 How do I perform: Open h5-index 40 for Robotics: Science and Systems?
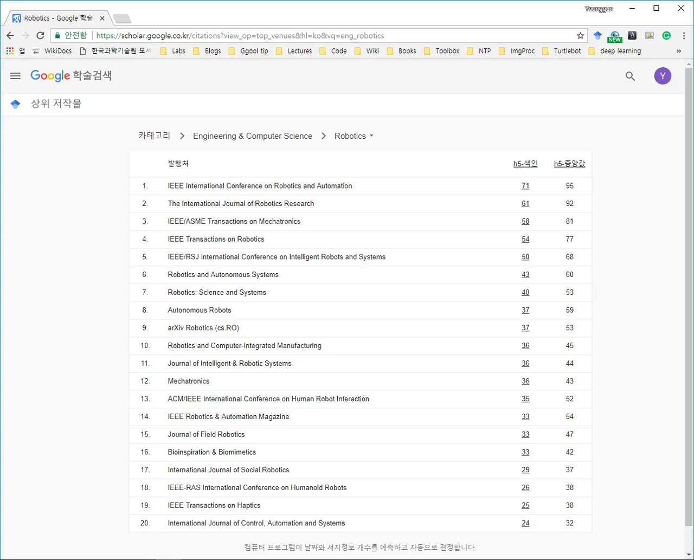(x=525, y=293)
